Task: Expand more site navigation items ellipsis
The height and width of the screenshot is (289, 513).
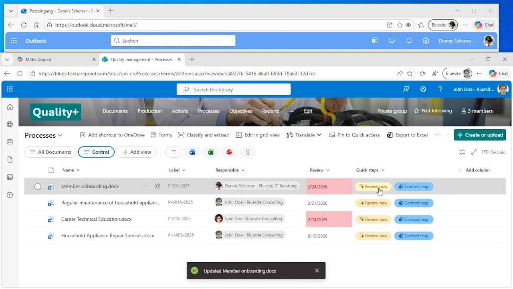Action: click(x=291, y=111)
